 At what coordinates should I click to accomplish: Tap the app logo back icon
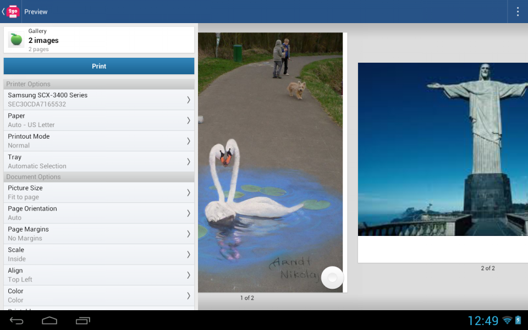tap(12, 12)
